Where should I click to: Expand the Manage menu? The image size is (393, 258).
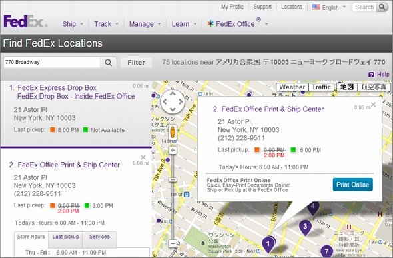pos(145,24)
